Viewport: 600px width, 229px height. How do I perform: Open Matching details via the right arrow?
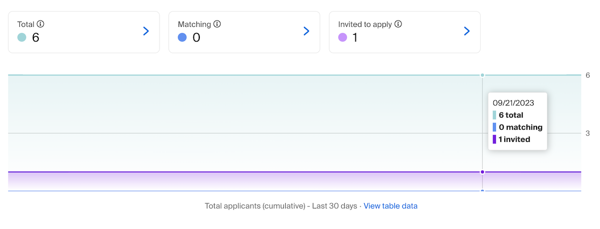tap(306, 31)
